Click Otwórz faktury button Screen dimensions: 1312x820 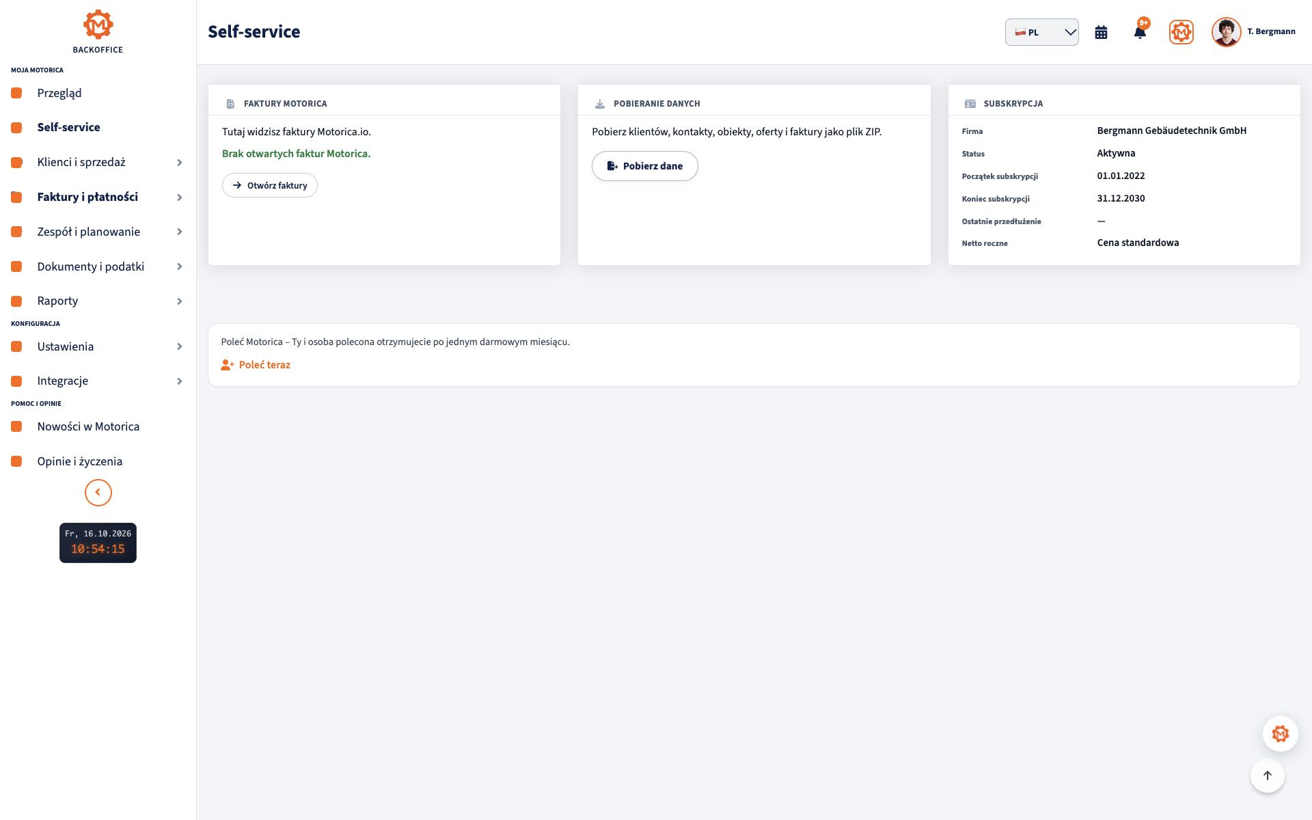tap(269, 185)
